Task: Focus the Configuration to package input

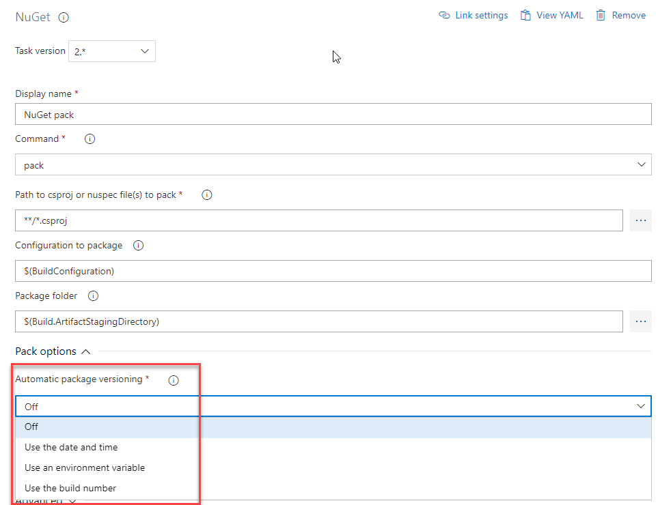Action: pos(333,271)
